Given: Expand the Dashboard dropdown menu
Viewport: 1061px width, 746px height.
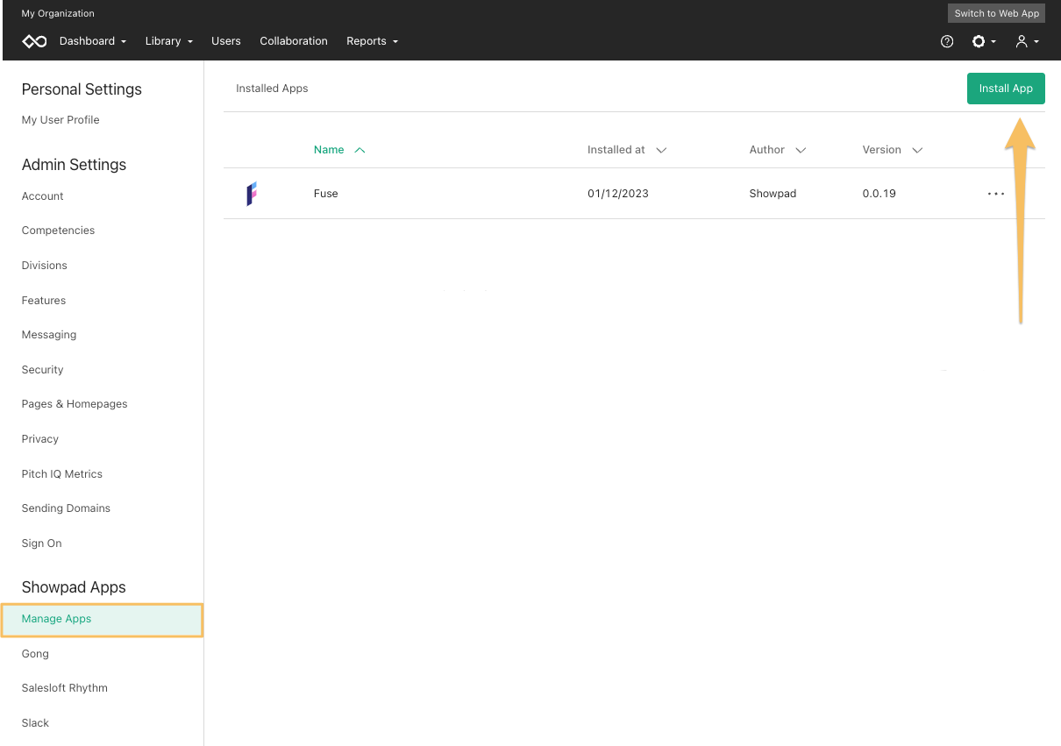Looking at the screenshot, I should coord(93,41).
